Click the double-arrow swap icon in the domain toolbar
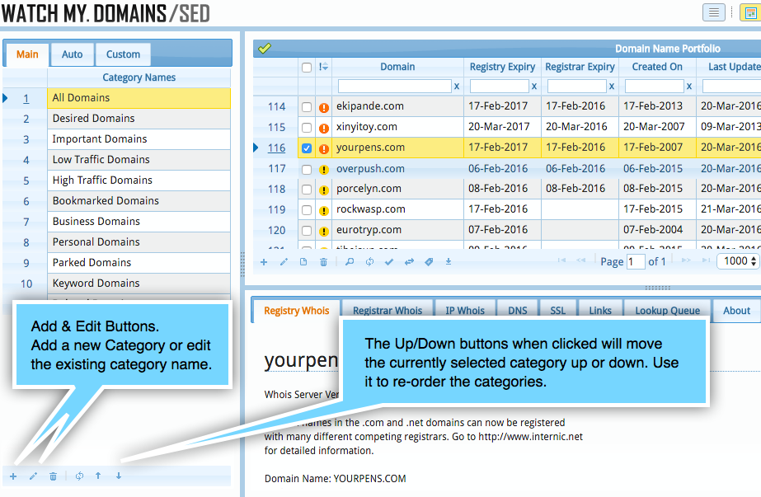 click(x=409, y=262)
